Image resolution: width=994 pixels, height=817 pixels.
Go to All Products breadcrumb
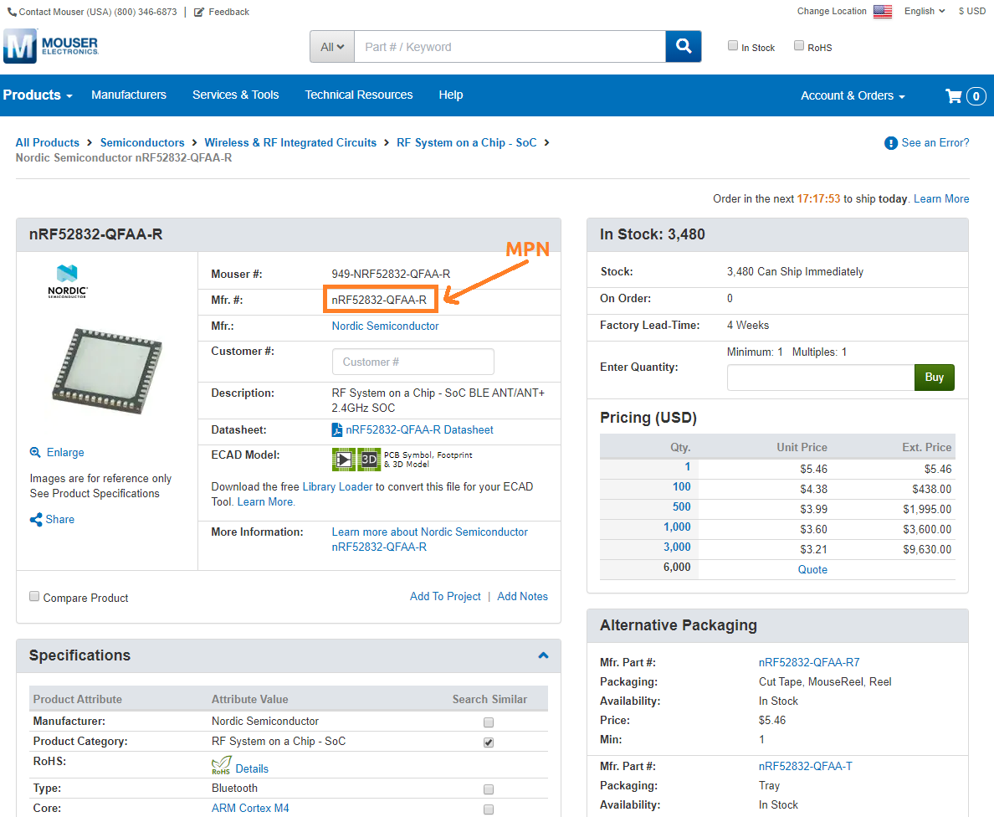[48, 142]
